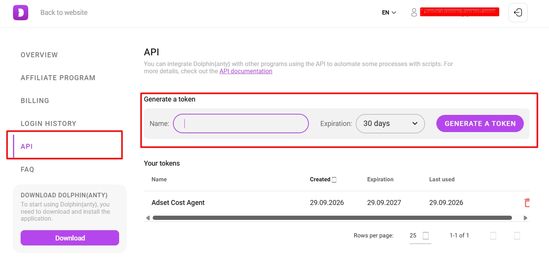Open the Billing menu item
The height and width of the screenshot is (263, 549).
pos(35,101)
